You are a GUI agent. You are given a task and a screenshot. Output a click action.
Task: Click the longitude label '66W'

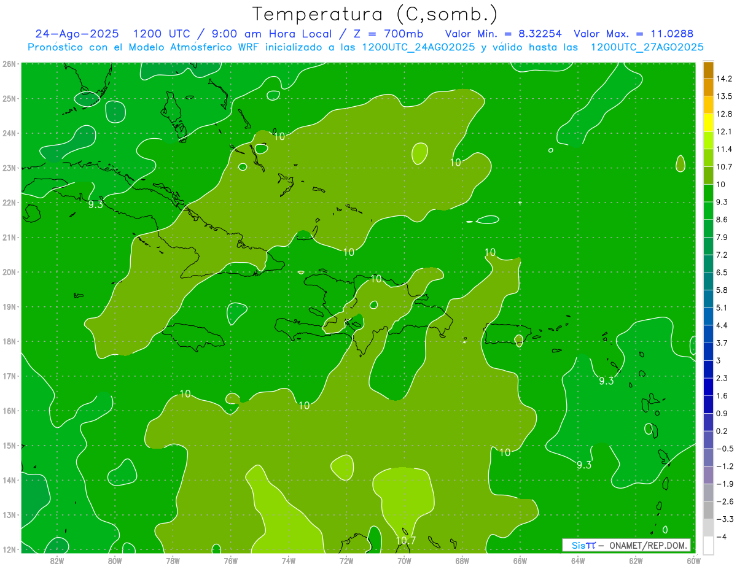pos(520,560)
